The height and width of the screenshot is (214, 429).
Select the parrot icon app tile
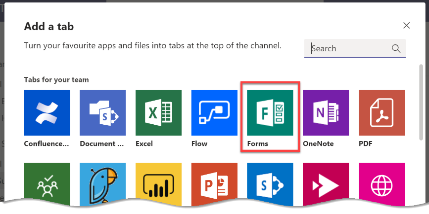click(102, 183)
